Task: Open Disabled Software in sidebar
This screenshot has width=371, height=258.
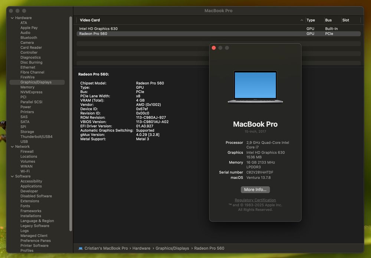Action: coord(36,196)
